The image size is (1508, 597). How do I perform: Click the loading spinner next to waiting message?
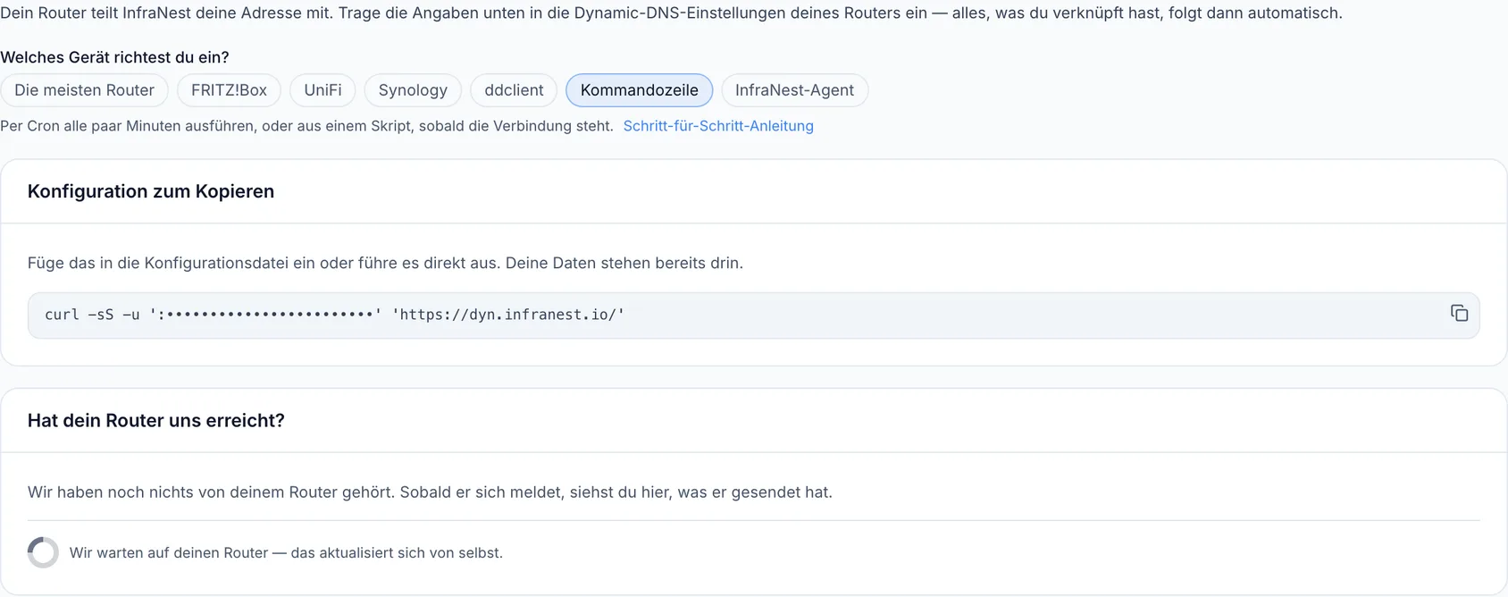coord(43,552)
